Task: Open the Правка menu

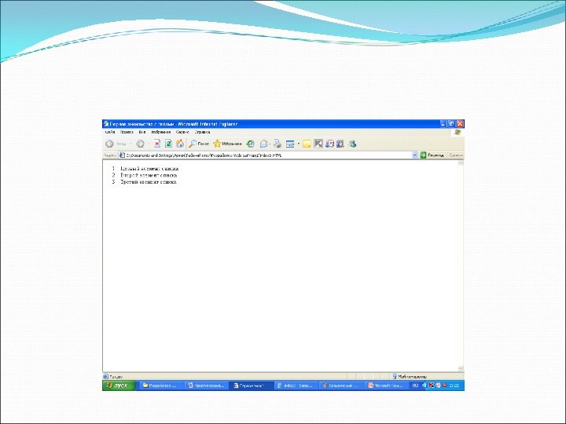Action: coord(127,133)
